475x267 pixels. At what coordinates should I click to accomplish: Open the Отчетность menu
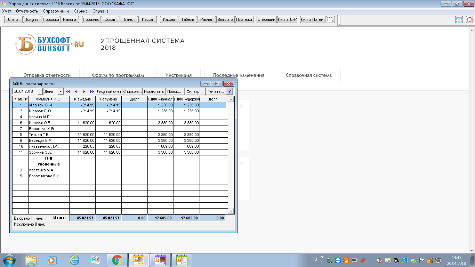coord(27,11)
